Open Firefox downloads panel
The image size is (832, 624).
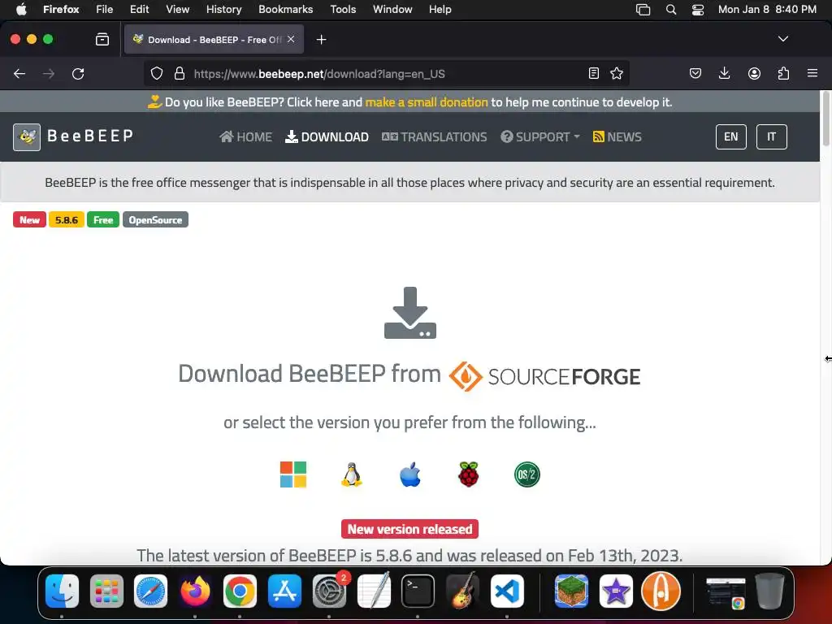click(724, 73)
